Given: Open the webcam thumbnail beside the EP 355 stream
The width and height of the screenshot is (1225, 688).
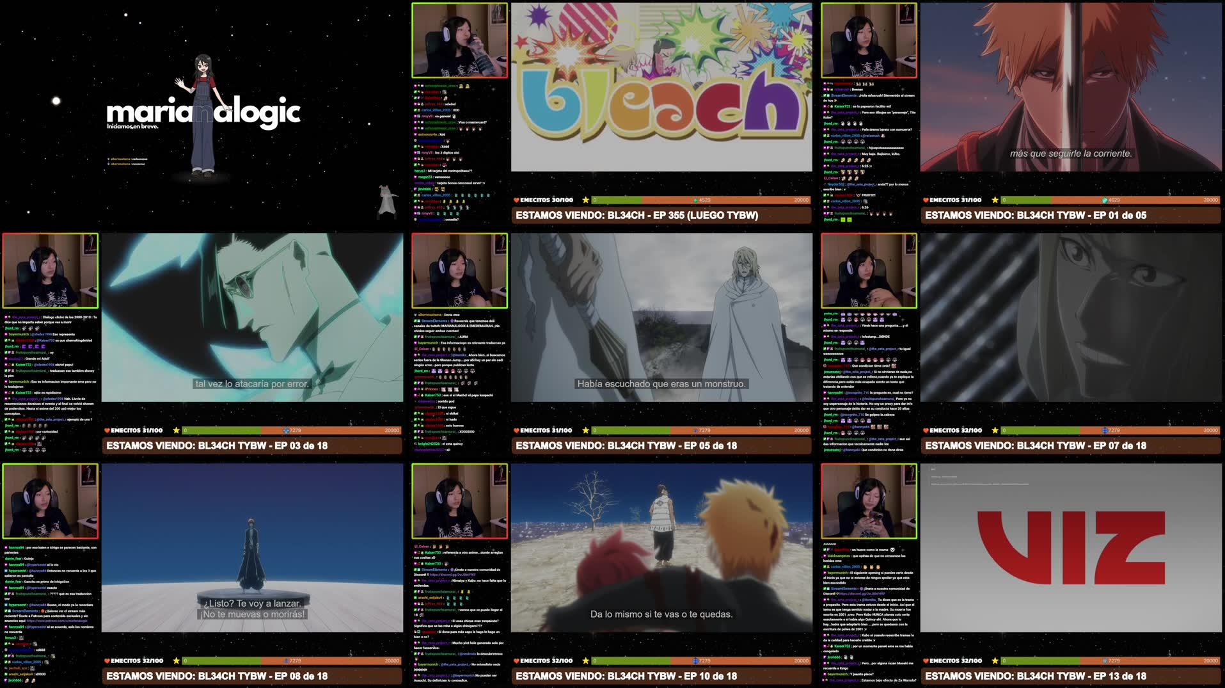Looking at the screenshot, I should 459,40.
